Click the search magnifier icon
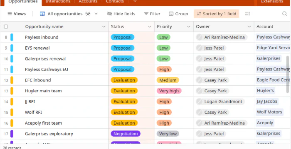 click(284, 14)
